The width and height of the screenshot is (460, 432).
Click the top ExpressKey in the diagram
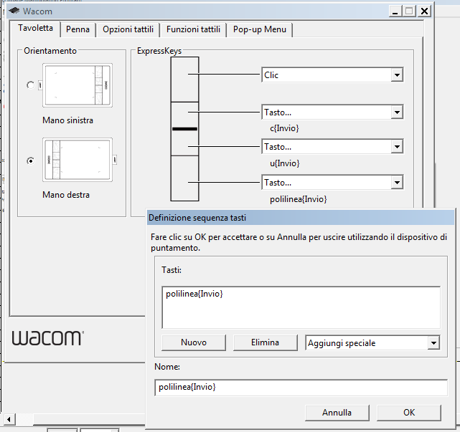coord(185,80)
